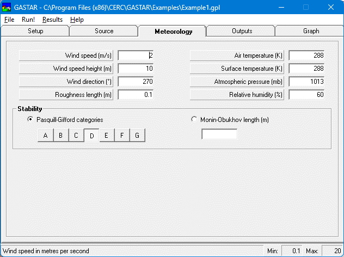Open the File menu
The height and width of the screenshot is (257, 344).
[9, 19]
